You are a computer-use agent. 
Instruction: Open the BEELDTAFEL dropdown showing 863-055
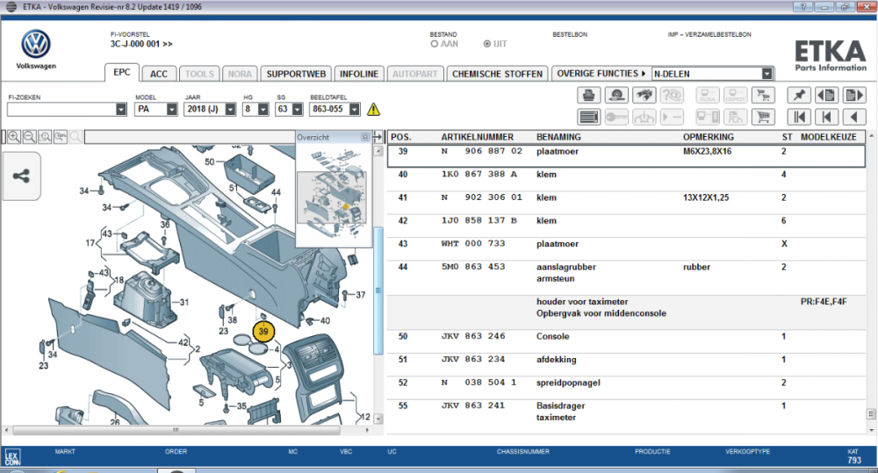[x=355, y=110]
